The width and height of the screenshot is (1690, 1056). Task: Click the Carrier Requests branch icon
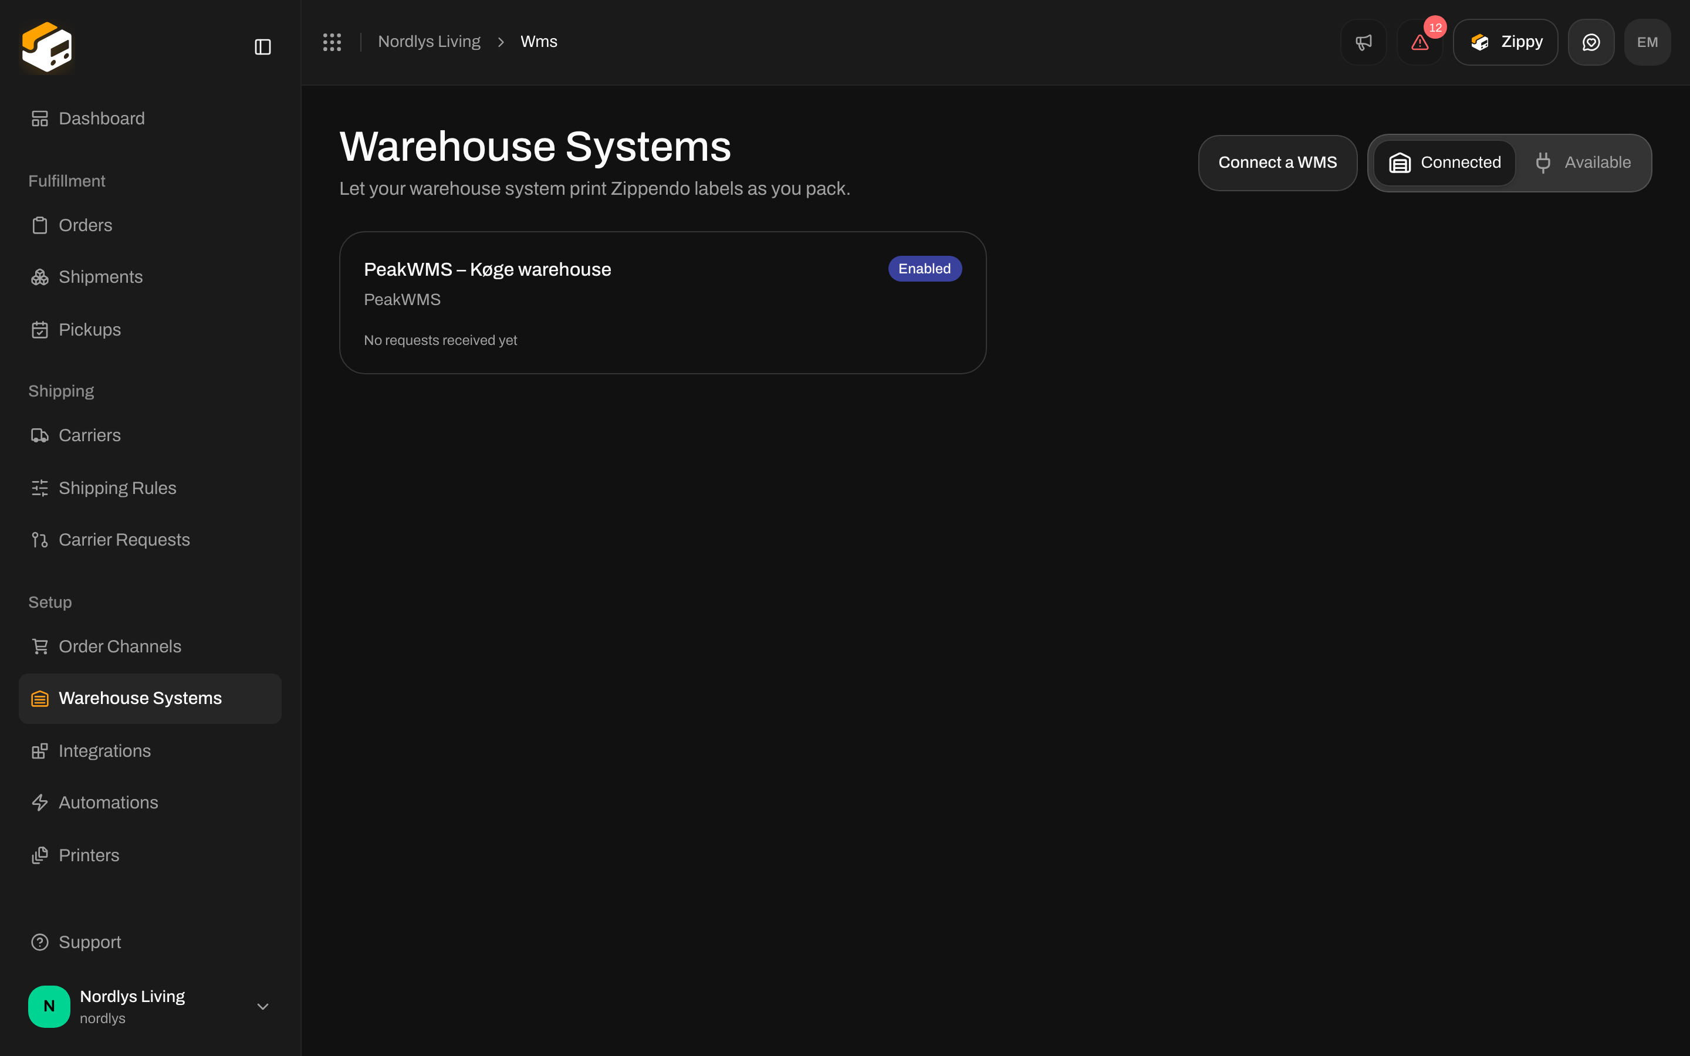40,540
